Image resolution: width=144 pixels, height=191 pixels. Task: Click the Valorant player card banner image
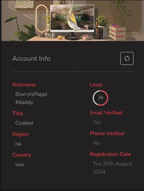tap(73, 20)
